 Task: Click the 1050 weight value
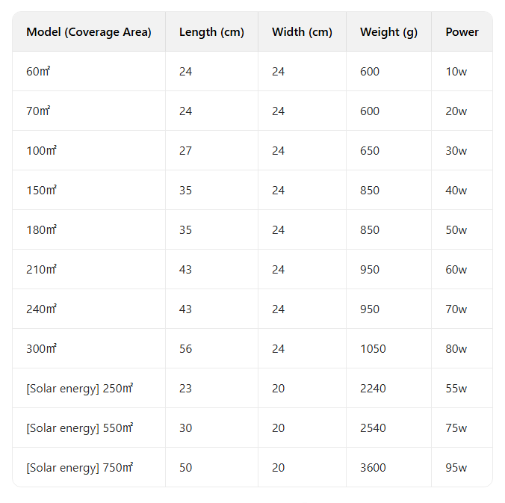pos(373,349)
